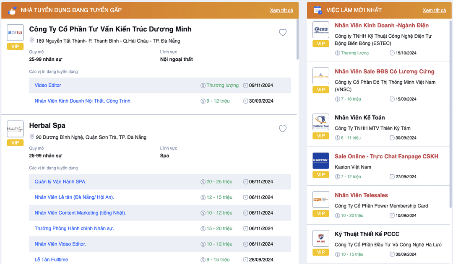
Task: Open Nhân Viên Telesales job listing
Action: (x=361, y=195)
